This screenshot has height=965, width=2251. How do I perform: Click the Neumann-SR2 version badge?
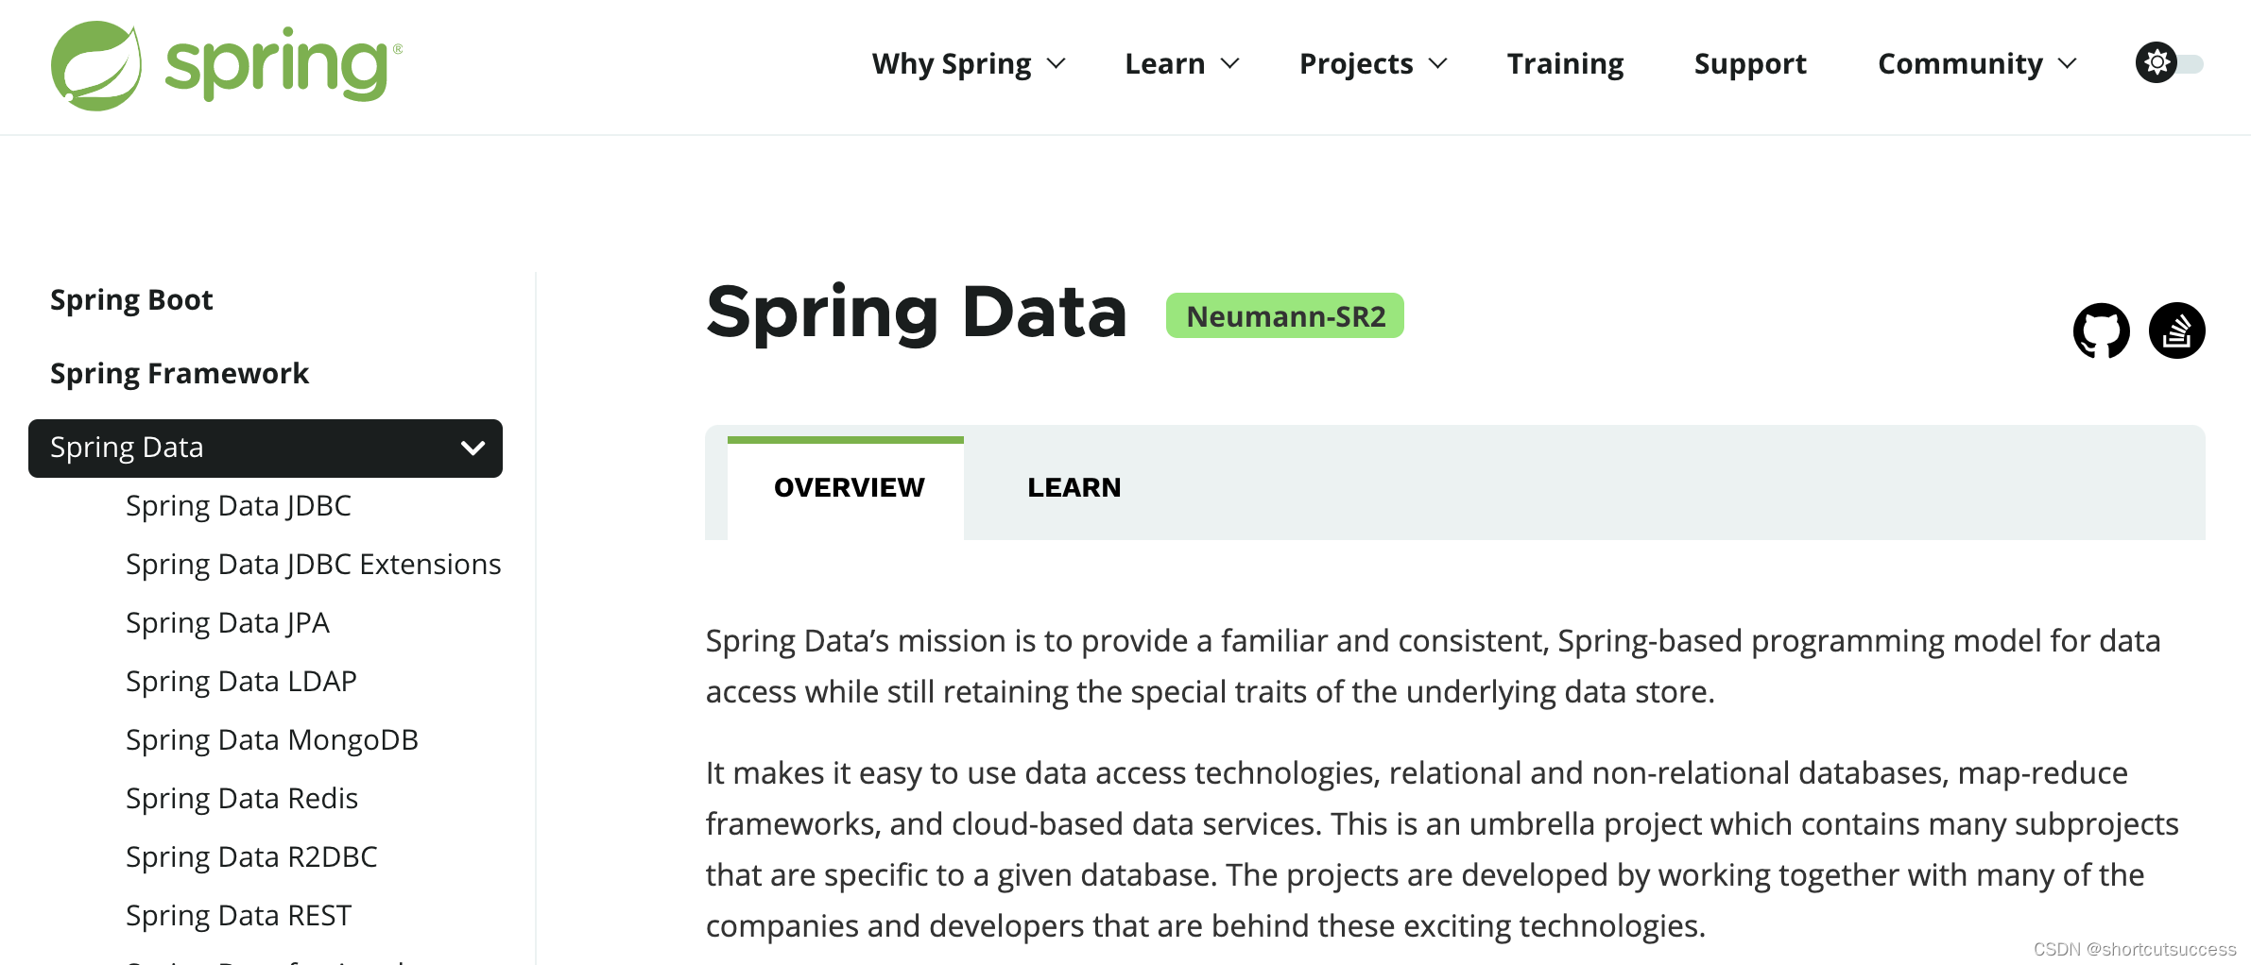[x=1283, y=316]
